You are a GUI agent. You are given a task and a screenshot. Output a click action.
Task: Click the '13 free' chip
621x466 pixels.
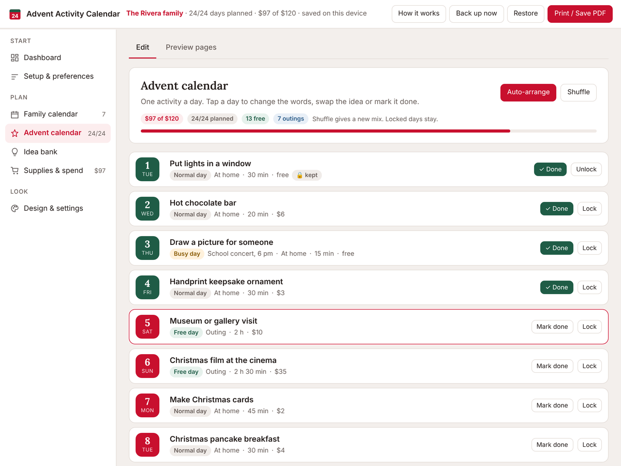click(x=255, y=119)
